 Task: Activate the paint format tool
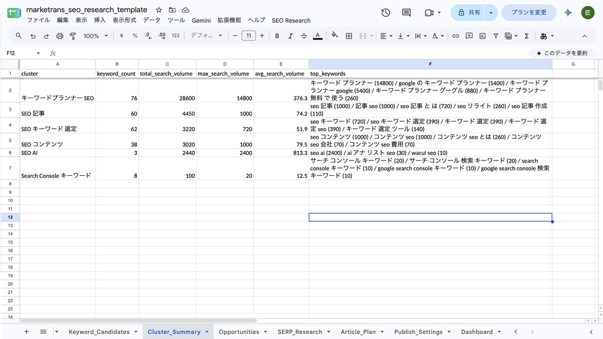(x=72, y=36)
